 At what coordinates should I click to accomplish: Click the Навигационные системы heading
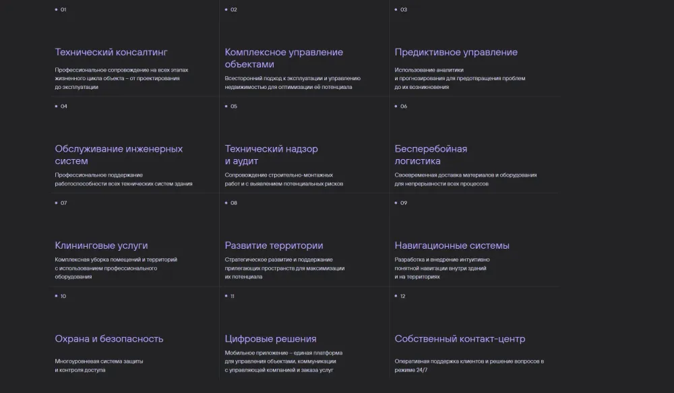(x=452, y=245)
